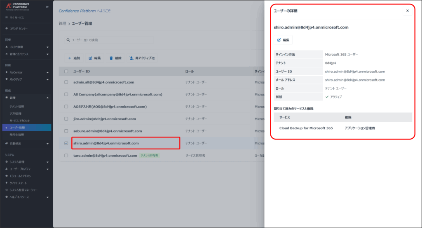This screenshot has height=228, width=422.
Task: Click the plus icon on the 追加 button
Action: (69, 58)
